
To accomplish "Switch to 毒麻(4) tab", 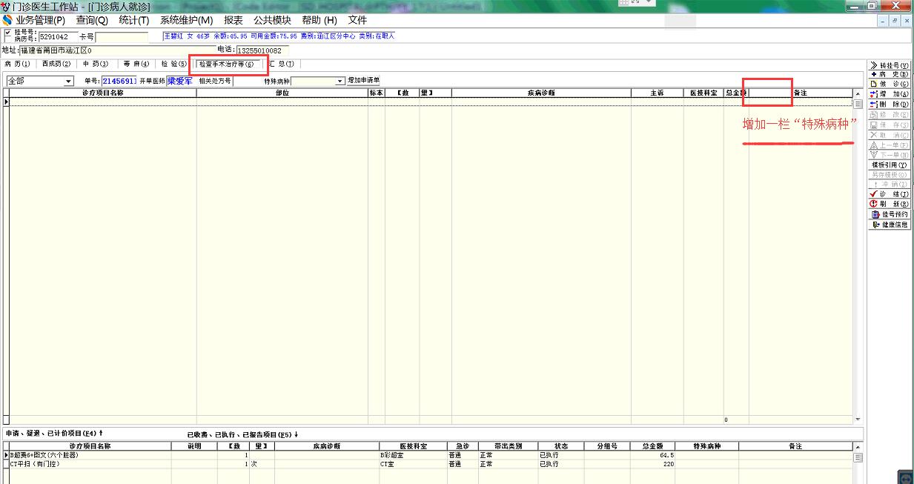I will 136,64.
